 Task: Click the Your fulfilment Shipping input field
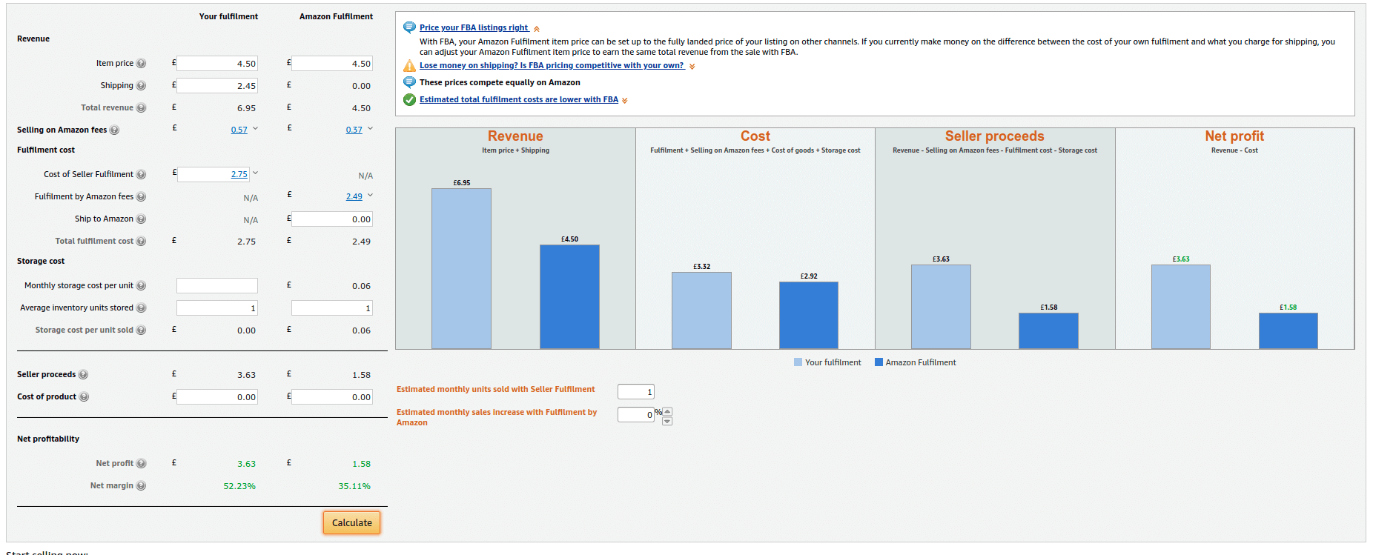click(x=217, y=85)
